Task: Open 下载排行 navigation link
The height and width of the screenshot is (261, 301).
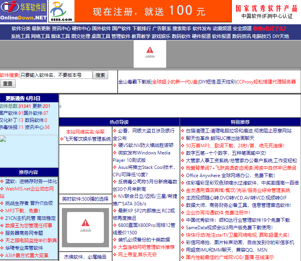Action: pyautogui.click(x=141, y=29)
